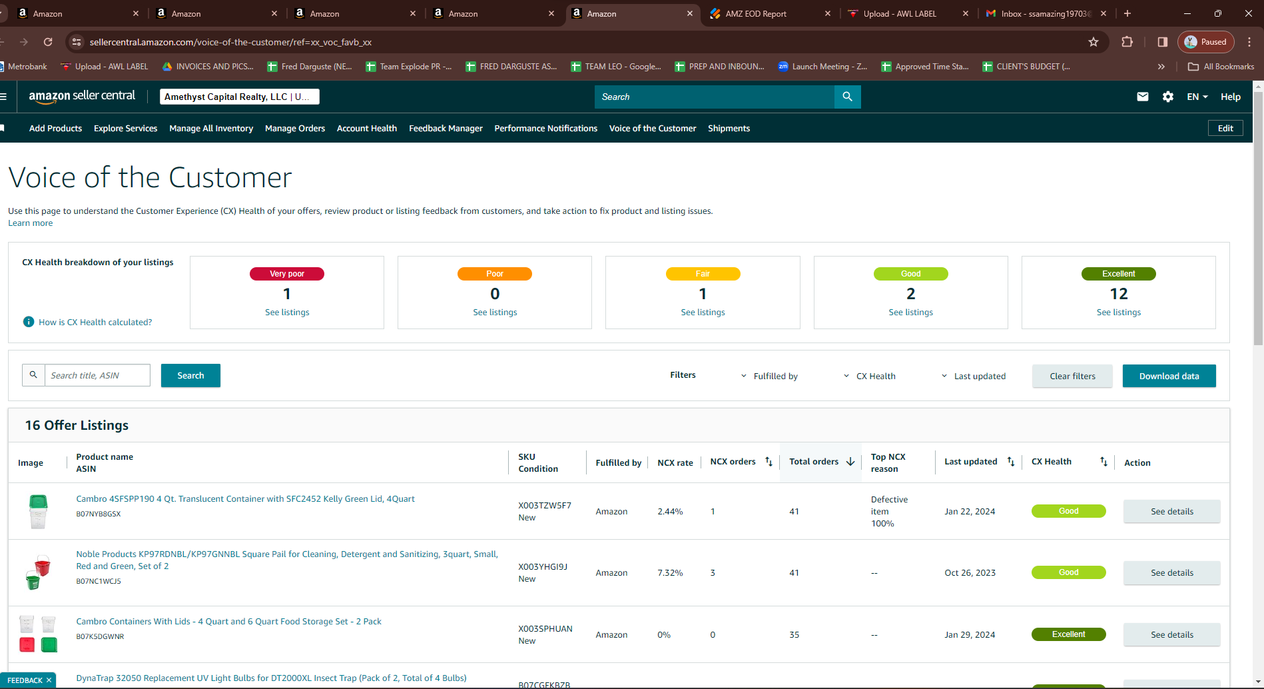Viewport: 1264px width, 689px height.
Task: Open the Noble Products pail thumbnail
Action: [x=38, y=572]
